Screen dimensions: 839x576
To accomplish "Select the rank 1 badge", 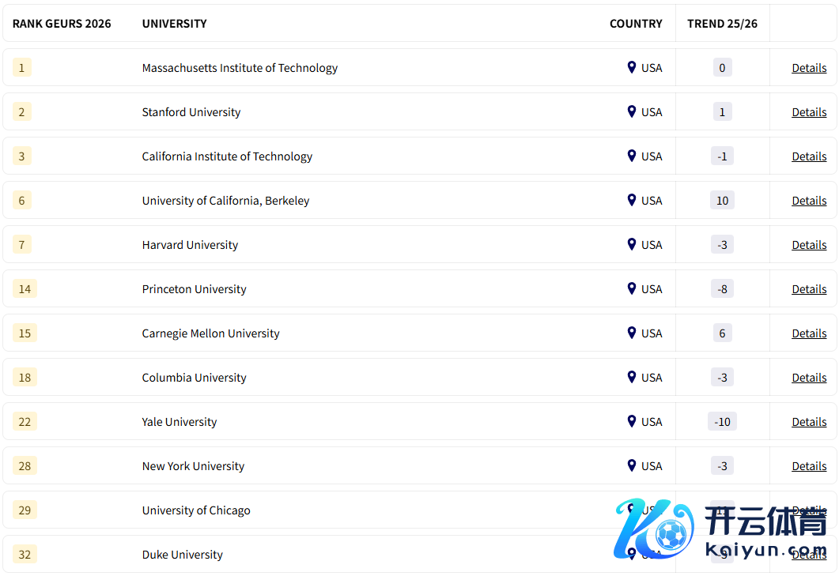I will (21, 68).
